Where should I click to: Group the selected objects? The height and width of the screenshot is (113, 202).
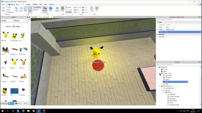[x=68, y=7]
